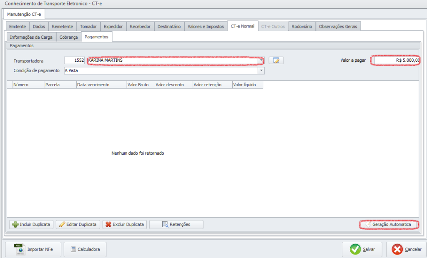Expand the Transportadora name dropdown

tap(261, 60)
